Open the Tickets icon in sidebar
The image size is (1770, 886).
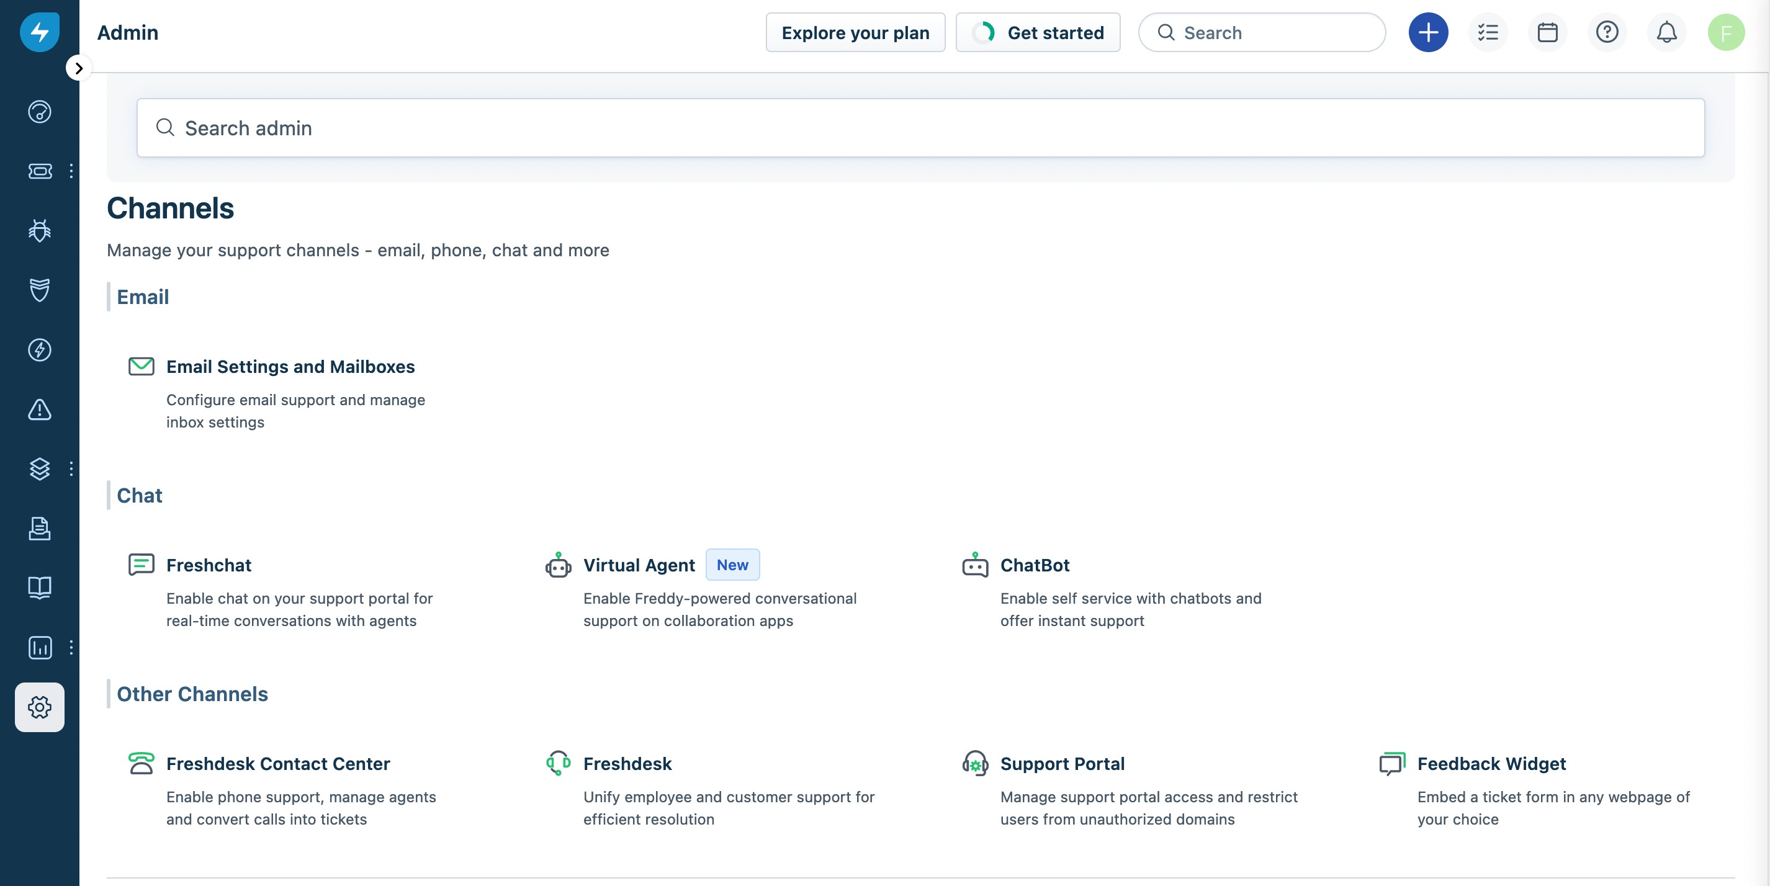click(39, 171)
